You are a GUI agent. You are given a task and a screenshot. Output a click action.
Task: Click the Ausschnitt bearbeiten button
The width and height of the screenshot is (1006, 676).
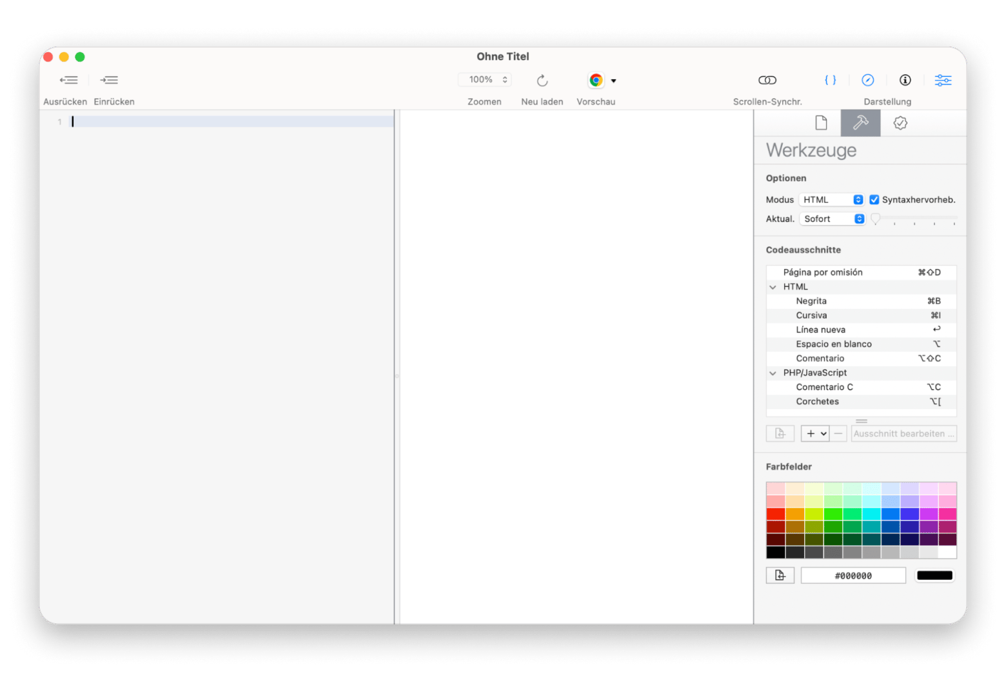[903, 433]
